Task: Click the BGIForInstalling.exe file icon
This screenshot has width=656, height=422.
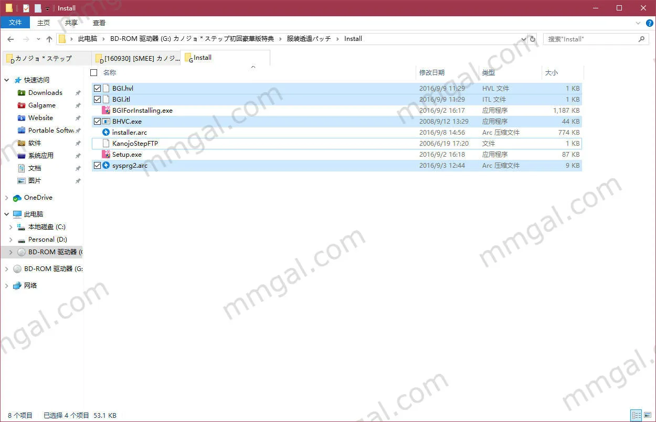Action: click(105, 111)
